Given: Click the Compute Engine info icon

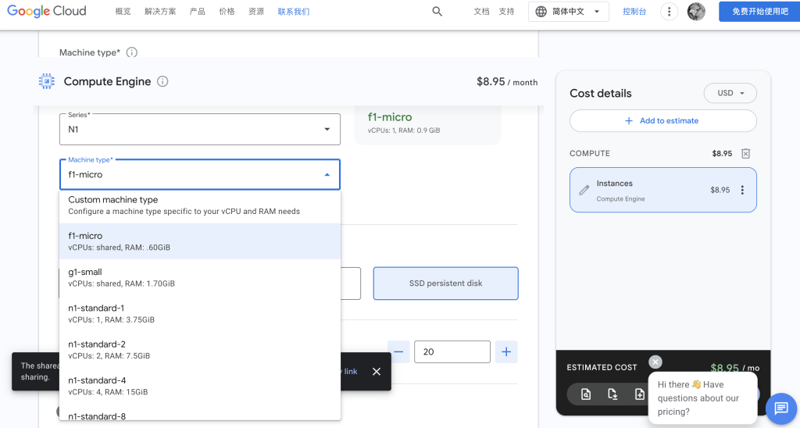Looking at the screenshot, I should coord(162,81).
